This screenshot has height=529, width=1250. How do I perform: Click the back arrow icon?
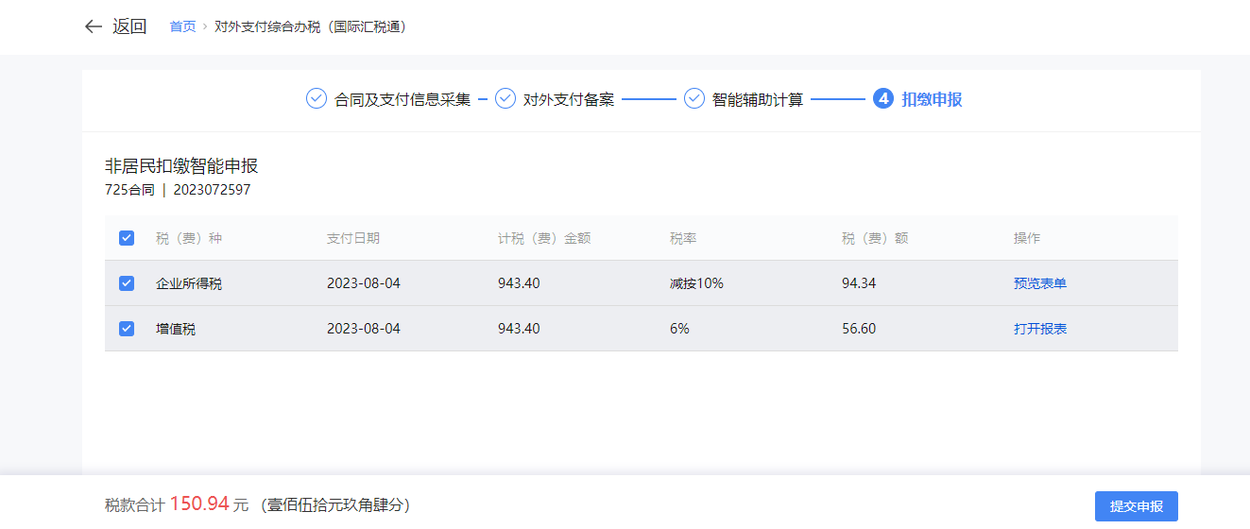click(93, 26)
